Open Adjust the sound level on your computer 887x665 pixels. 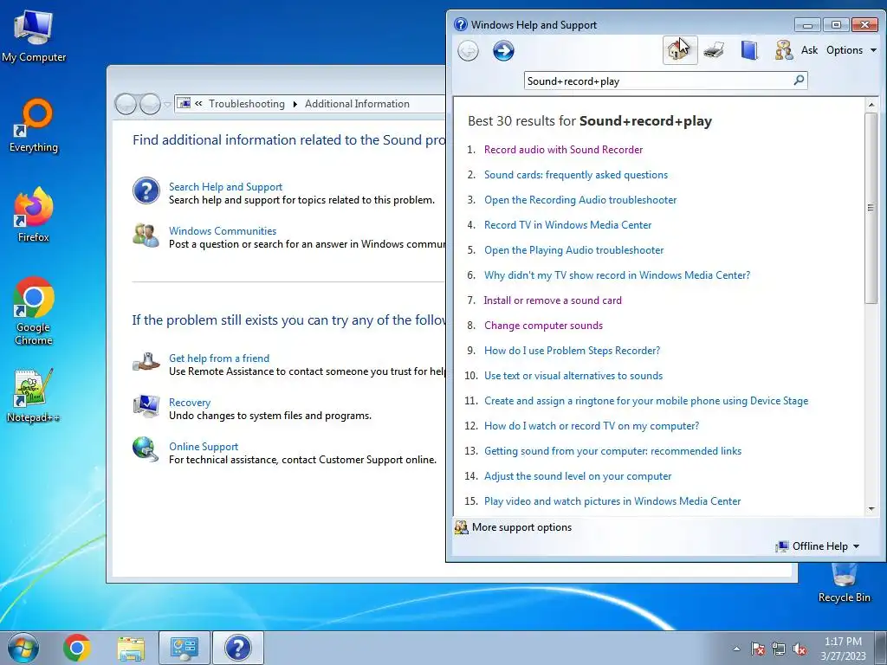point(578,476)
